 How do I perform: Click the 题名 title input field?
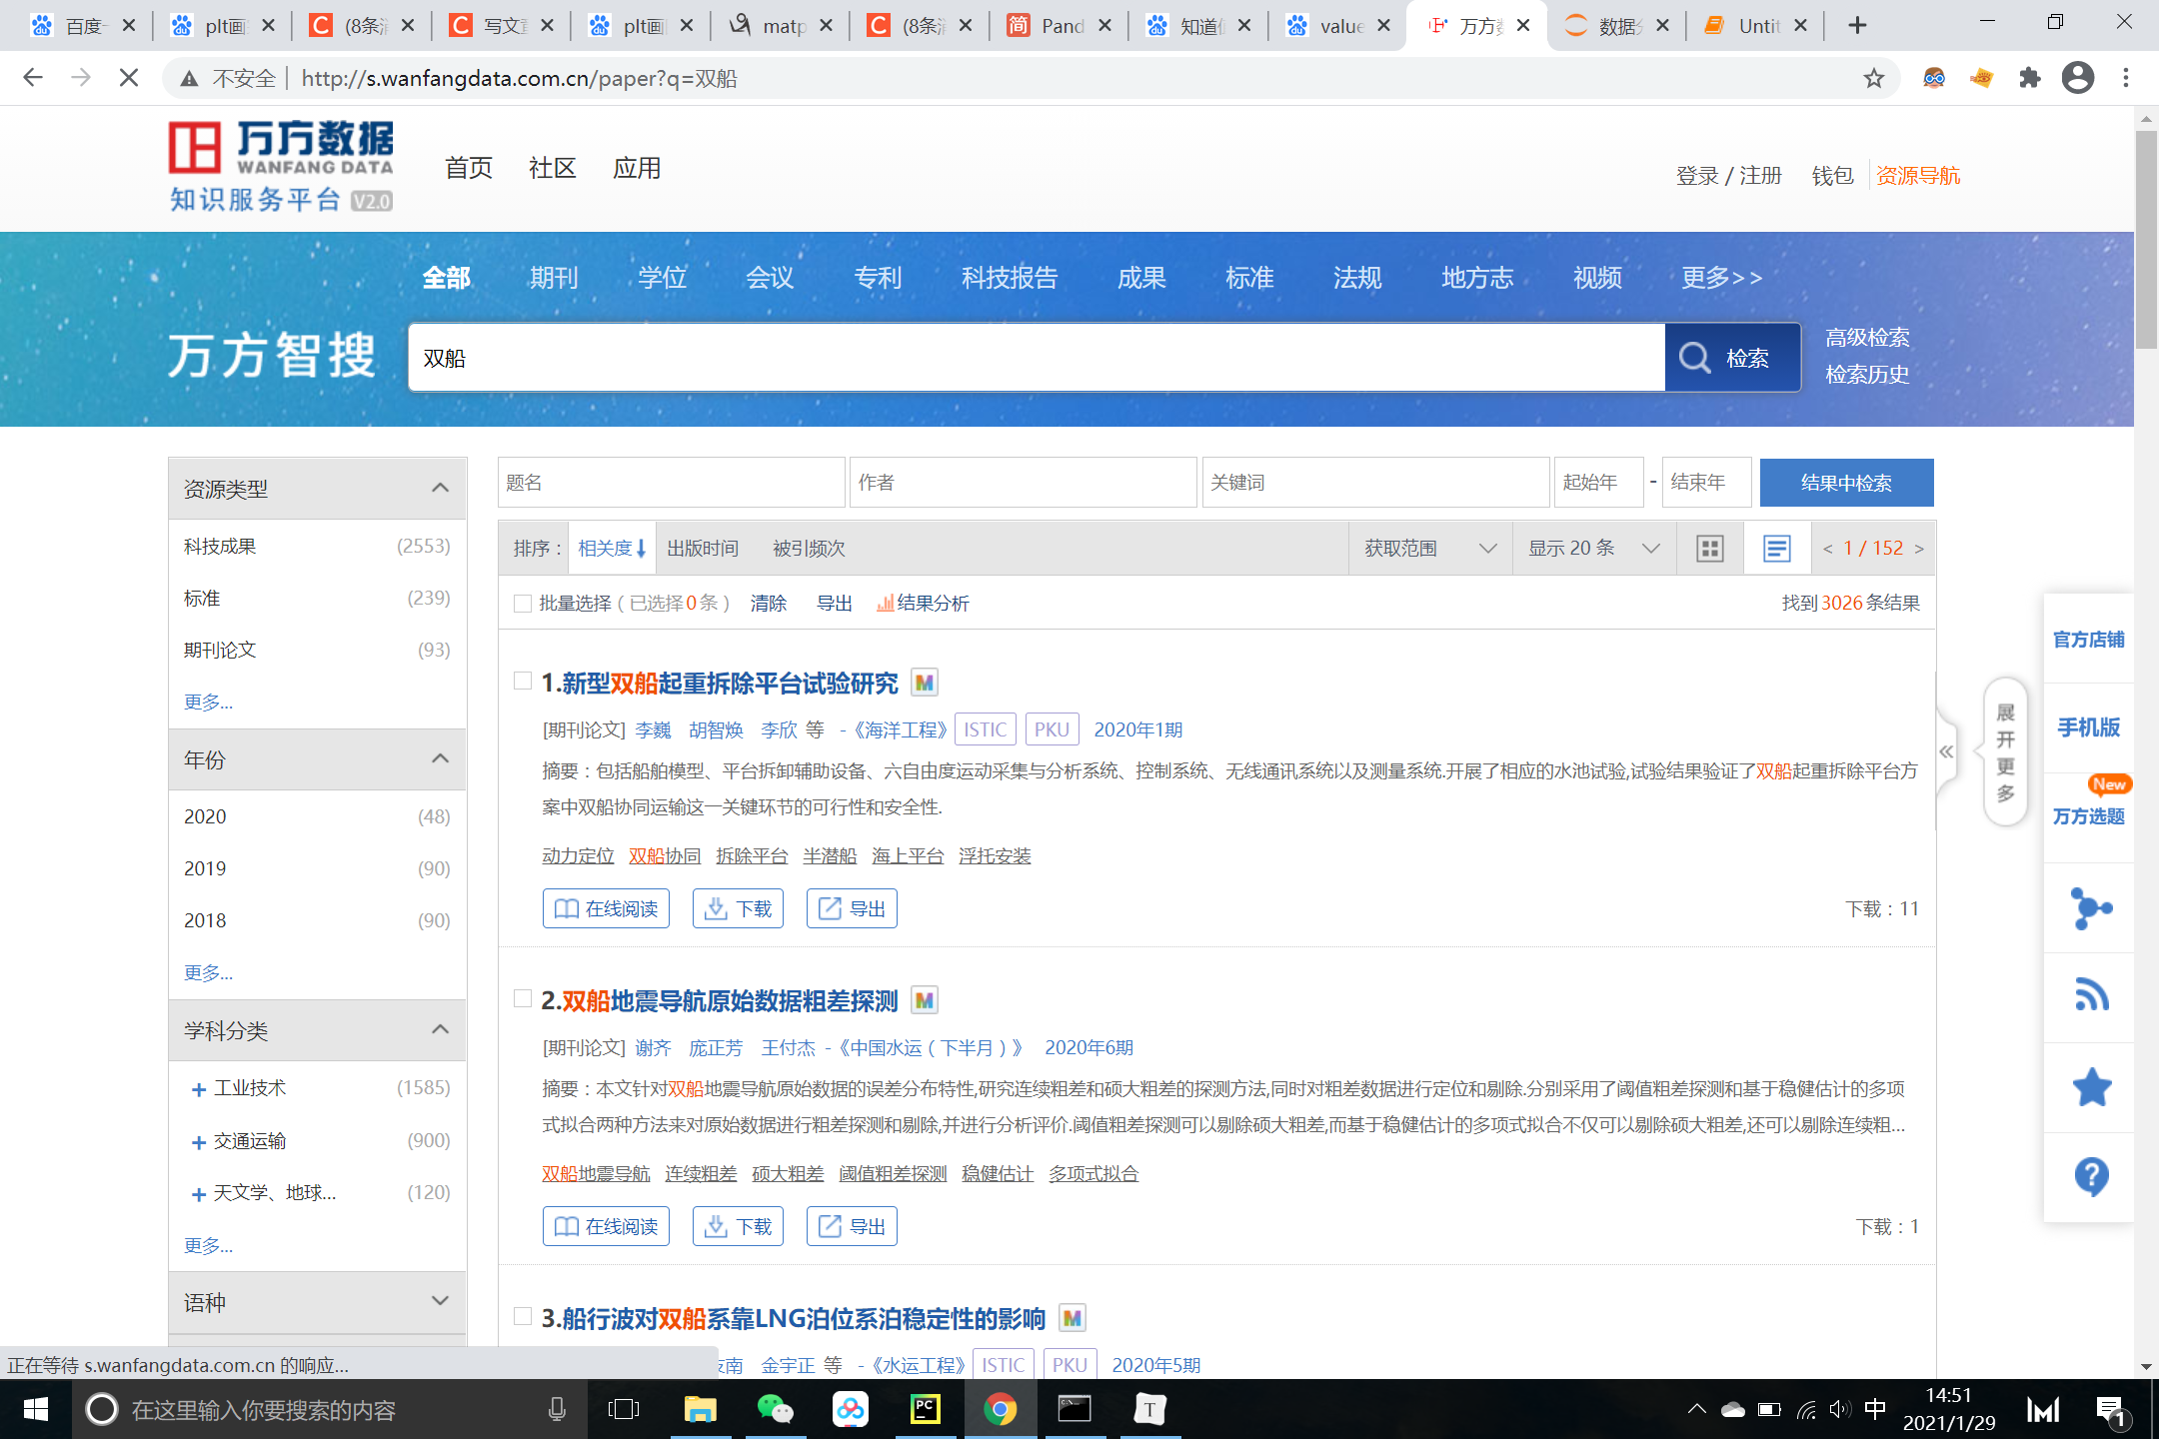(671, 483)
